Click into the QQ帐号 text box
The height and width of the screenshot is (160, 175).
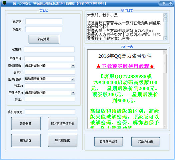tap(44, 29)
